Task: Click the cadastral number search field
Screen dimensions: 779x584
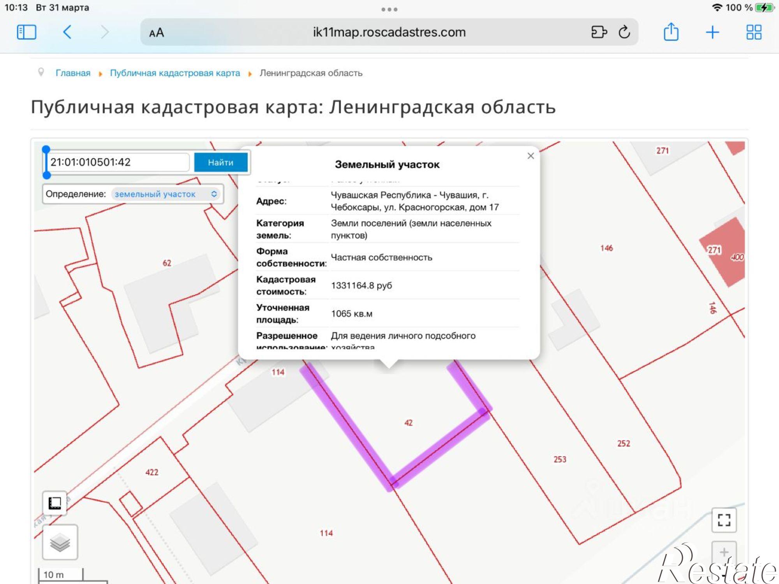Action: [119, 162]
